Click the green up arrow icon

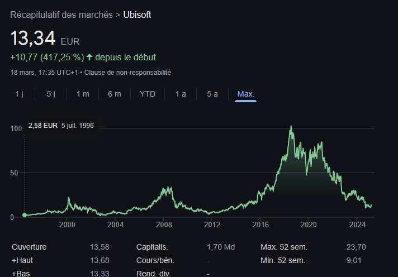click(89, 57)
